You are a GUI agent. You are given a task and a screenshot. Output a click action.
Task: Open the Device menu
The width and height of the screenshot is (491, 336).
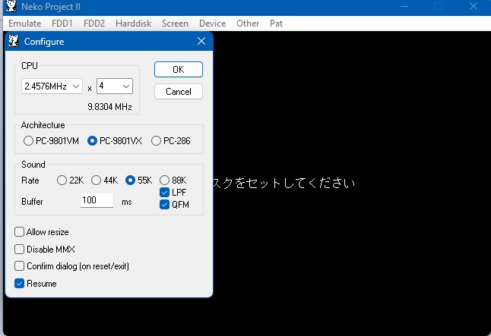point(212,24)
